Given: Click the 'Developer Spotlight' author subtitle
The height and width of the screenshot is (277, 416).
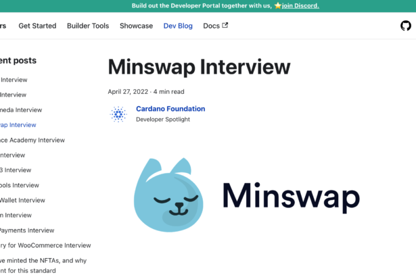Looking at the screenshot, I should point(163,120).
